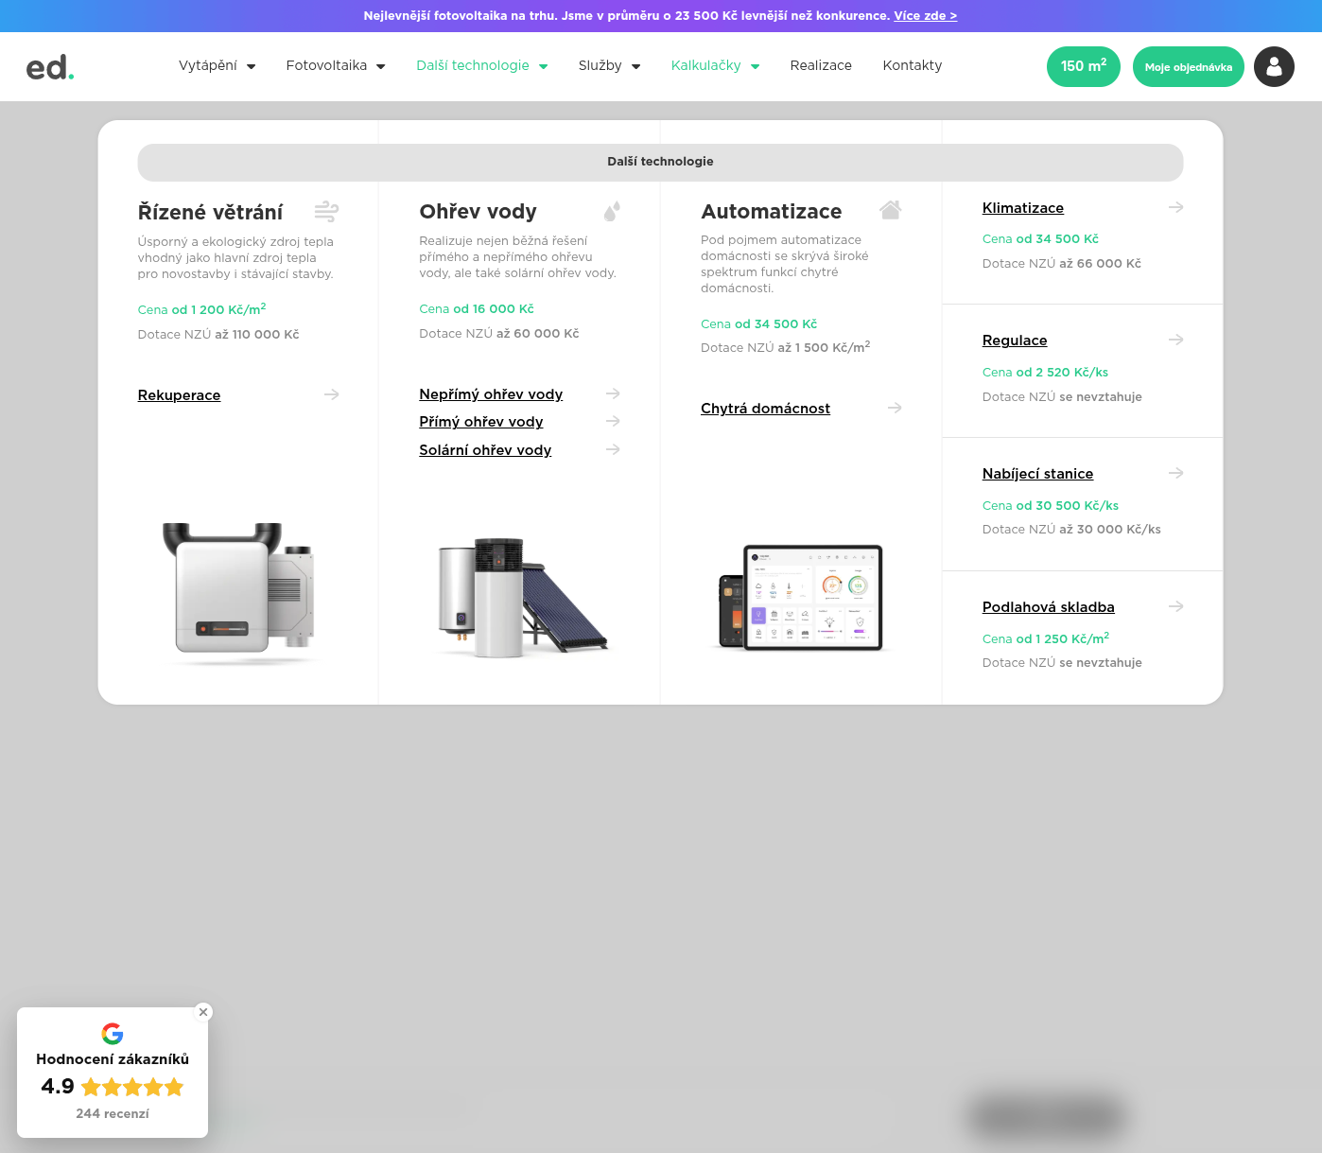The height and width of the screenshot is (1153, 1322).
Task: Expand the Vytápění dropdown menu
Action: pos(217,65)
